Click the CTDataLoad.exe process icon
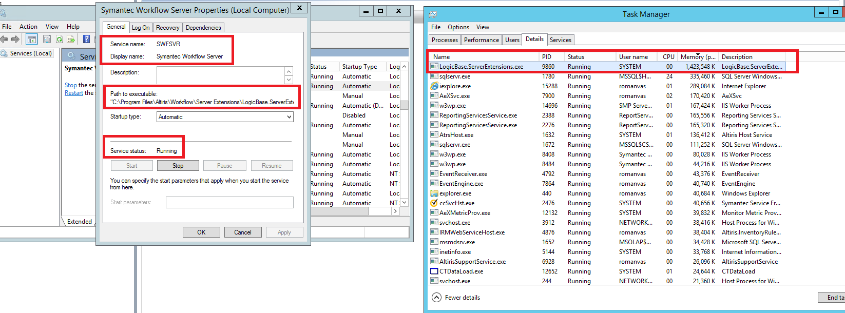The width and height of the screenshot is (845, 313). 434,271
